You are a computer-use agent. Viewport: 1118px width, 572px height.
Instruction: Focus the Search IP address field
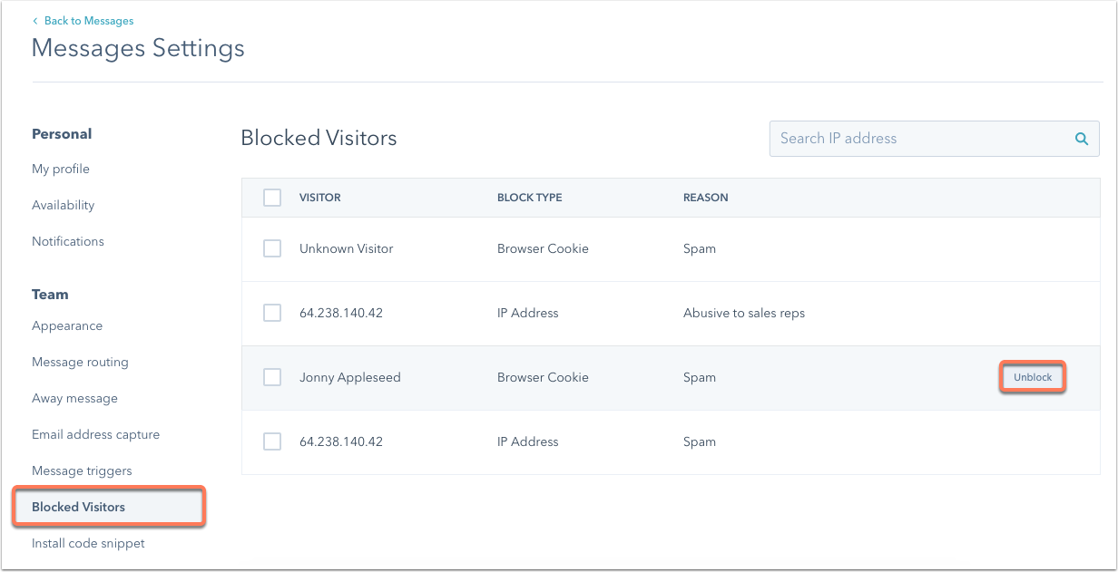(x=934, y=139)
